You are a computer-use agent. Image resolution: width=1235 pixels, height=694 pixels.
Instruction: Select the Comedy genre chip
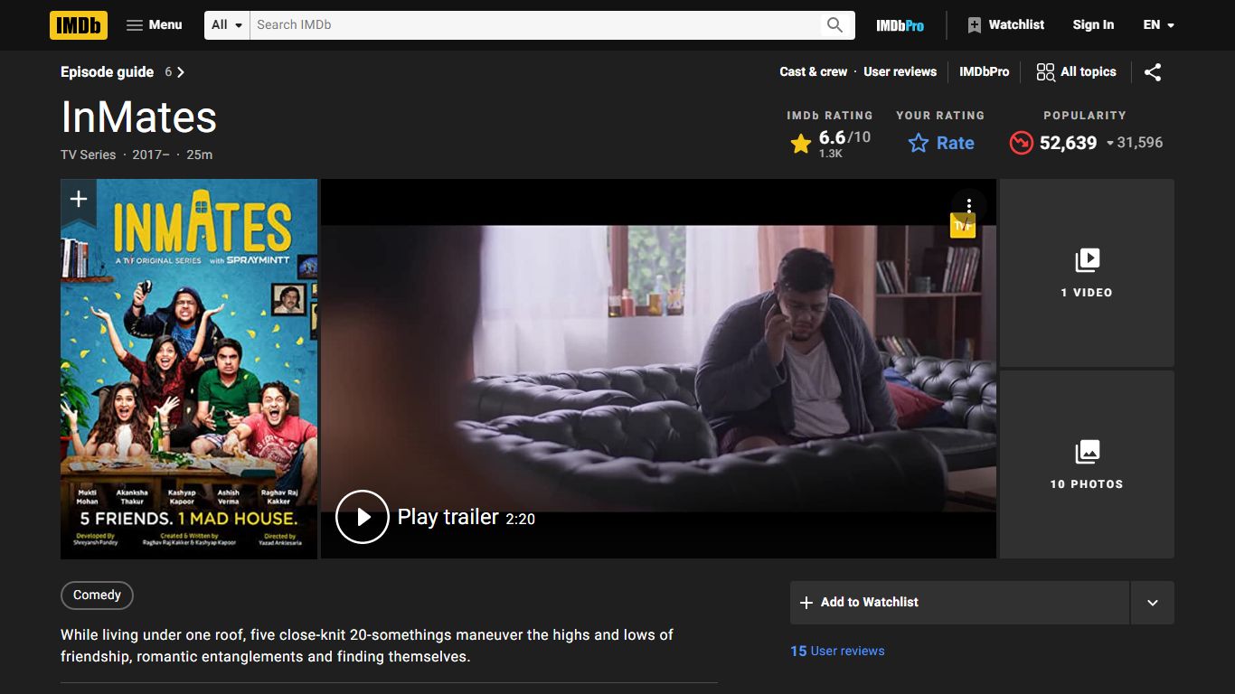click(97, 596)
